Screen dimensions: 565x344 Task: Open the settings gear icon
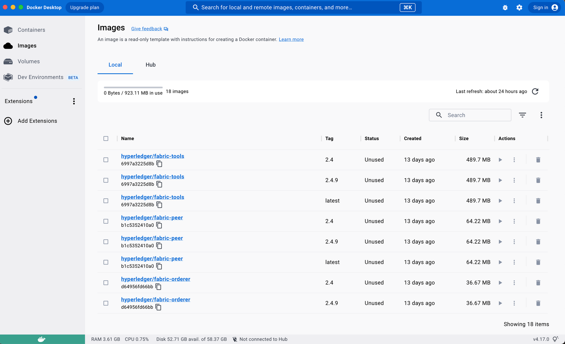[x=519, y=8]
